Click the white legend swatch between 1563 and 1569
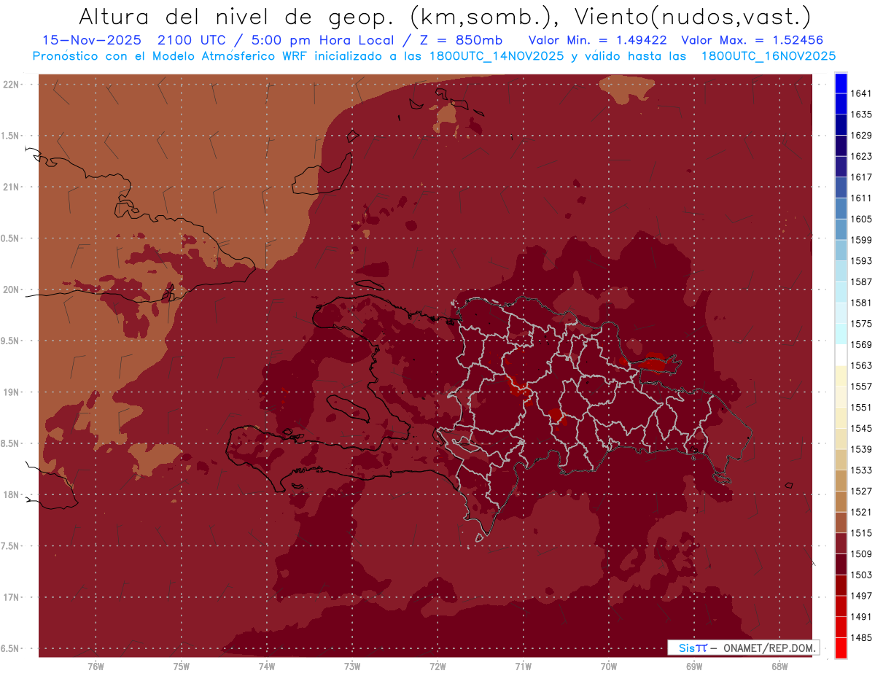Image resolution: width=875 pixels, height=676 pixels. (x=841, y=354)
